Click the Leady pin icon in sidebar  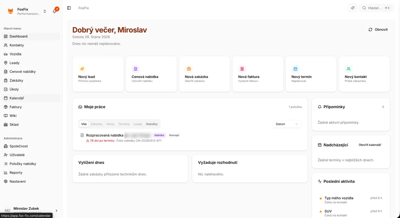[x=5, y=63]
